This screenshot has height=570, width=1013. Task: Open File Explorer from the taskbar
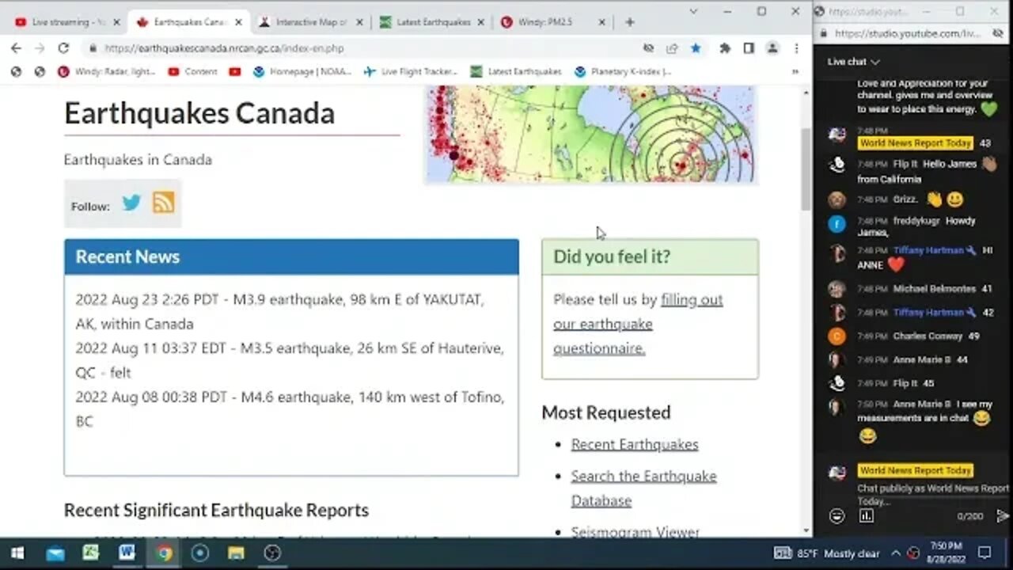coord(236,553)
